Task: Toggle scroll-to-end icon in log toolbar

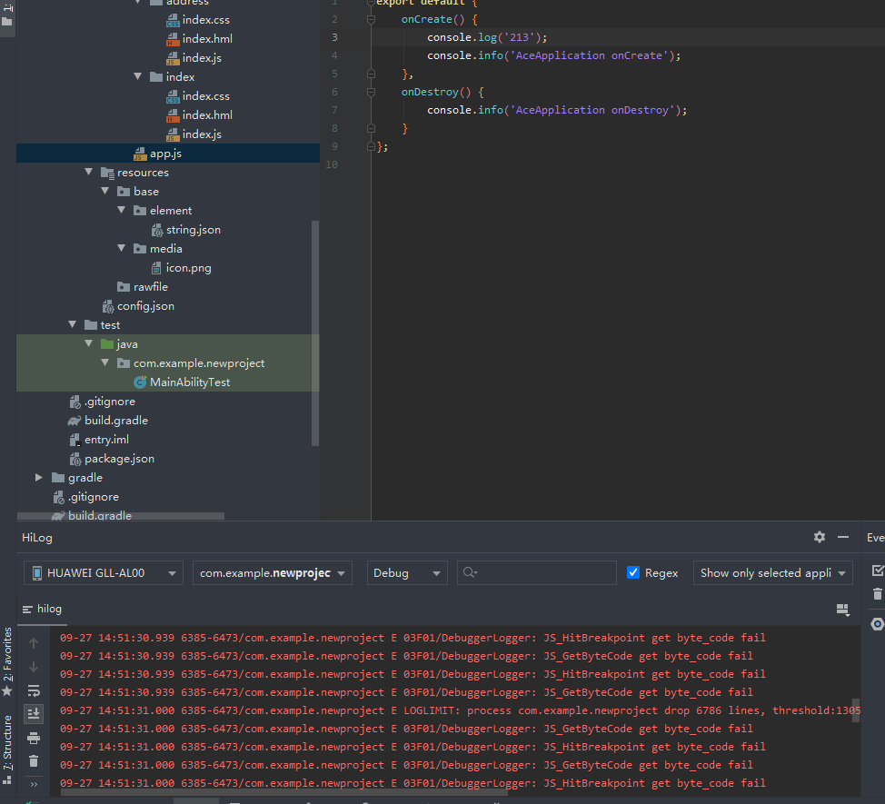Action: tap(34, 714)
